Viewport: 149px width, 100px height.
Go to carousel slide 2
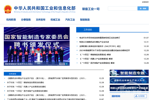pos(64,64)
